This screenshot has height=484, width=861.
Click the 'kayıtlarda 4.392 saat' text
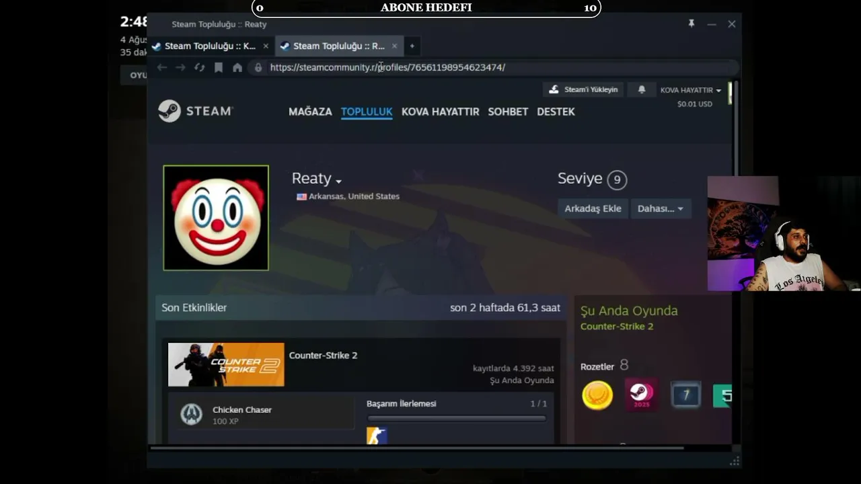tap(513, 368)
